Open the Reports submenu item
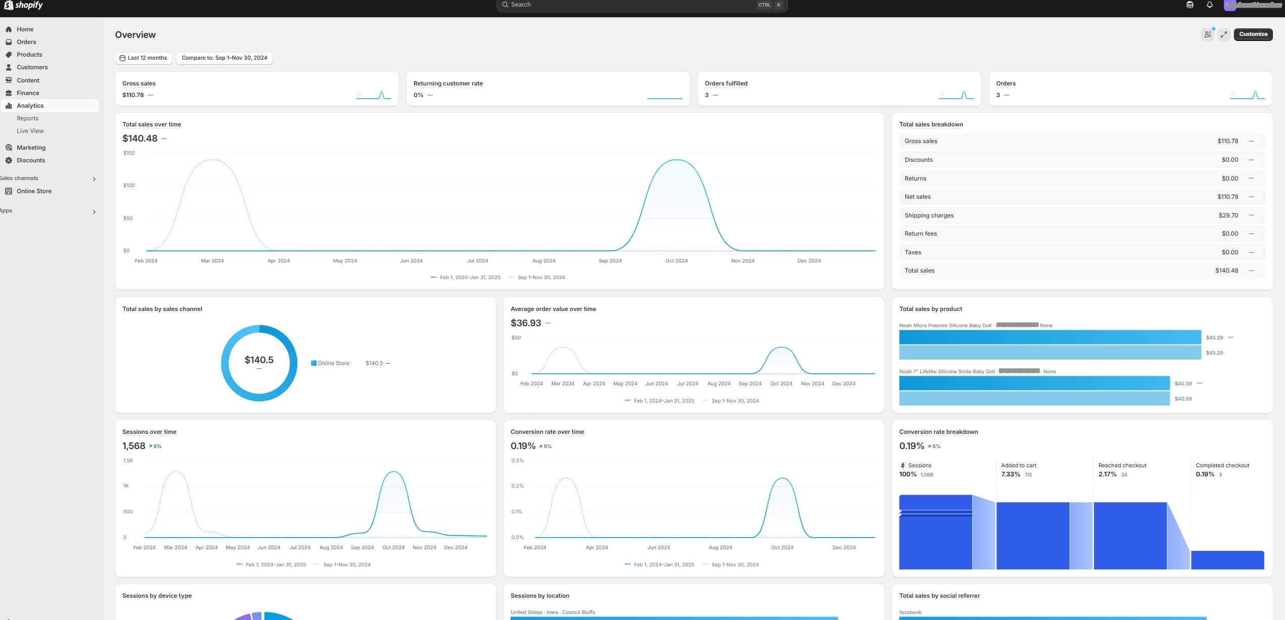 tap(27, 118)
